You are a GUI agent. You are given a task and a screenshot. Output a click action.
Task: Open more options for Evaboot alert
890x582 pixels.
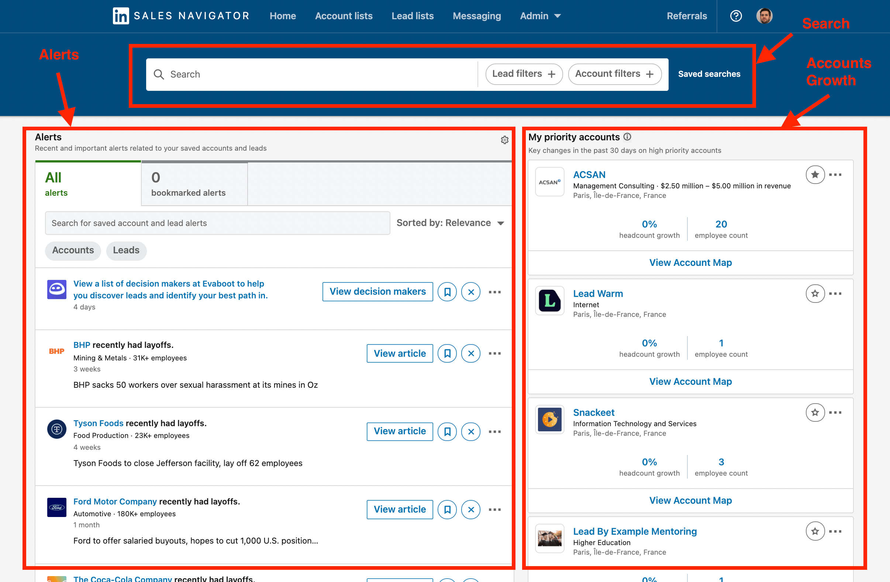494,292
